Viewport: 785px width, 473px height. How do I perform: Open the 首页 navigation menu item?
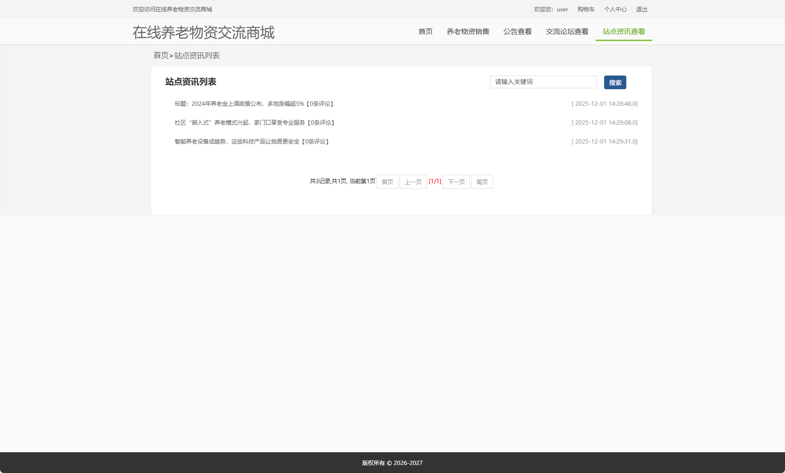[426, 32]
